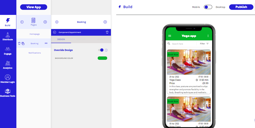Open the Filter option in the app preview
The image size is (255, 128).
[x=204, y=44]
